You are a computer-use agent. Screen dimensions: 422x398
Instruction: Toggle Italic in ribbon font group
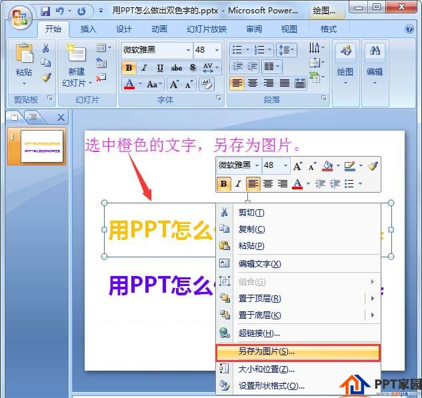click(144, 68)
